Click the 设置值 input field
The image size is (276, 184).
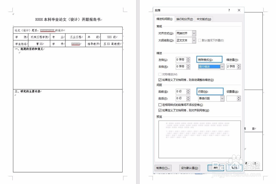coord(232,98)
